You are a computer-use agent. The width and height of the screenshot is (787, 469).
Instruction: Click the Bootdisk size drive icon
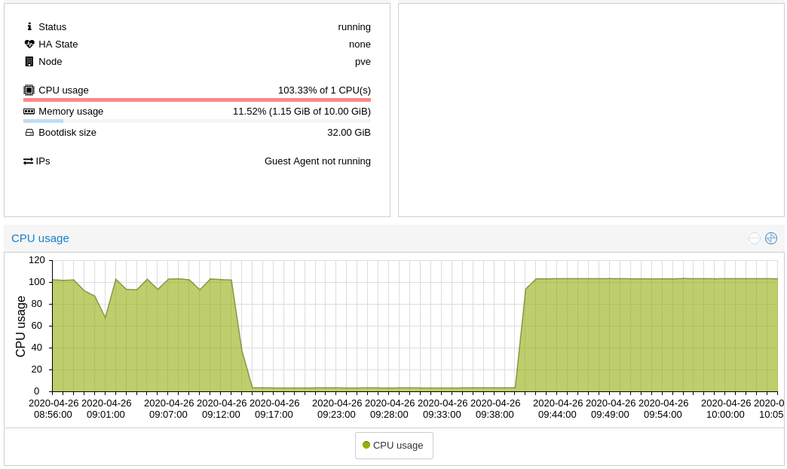(x=29, y=132)
